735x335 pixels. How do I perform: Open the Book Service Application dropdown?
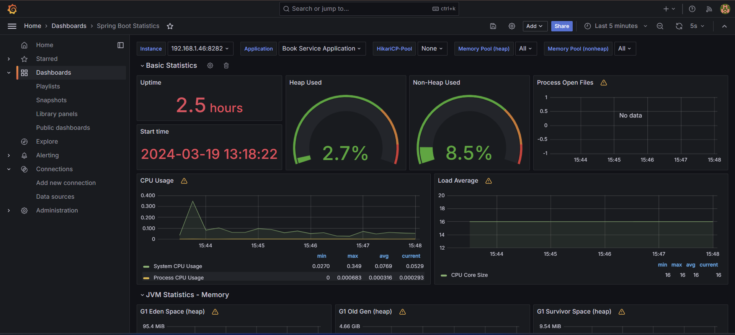coord(322,49)
